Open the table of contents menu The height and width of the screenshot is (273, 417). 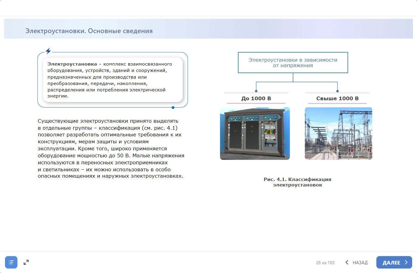click(x=11, y=262)
